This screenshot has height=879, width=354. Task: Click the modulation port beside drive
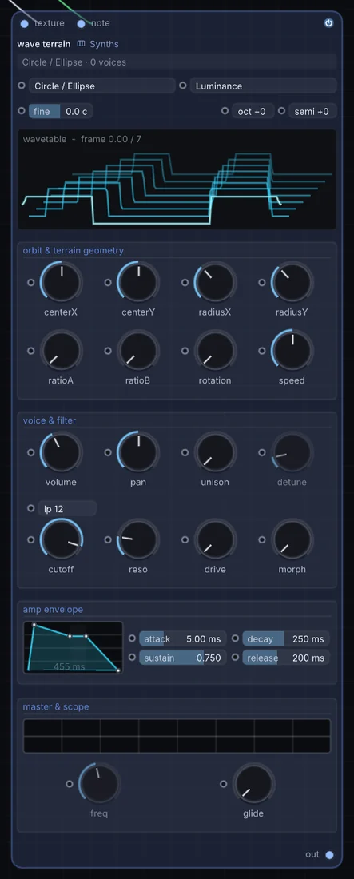185,540
